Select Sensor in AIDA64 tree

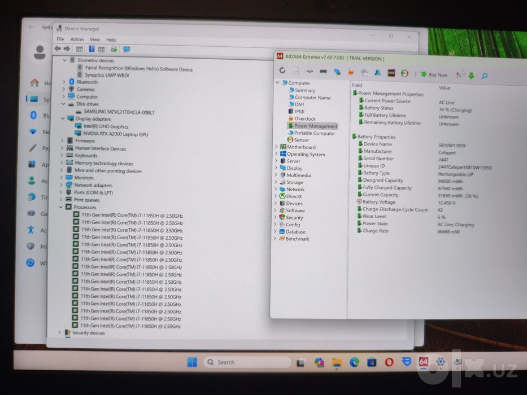point(301,140)
